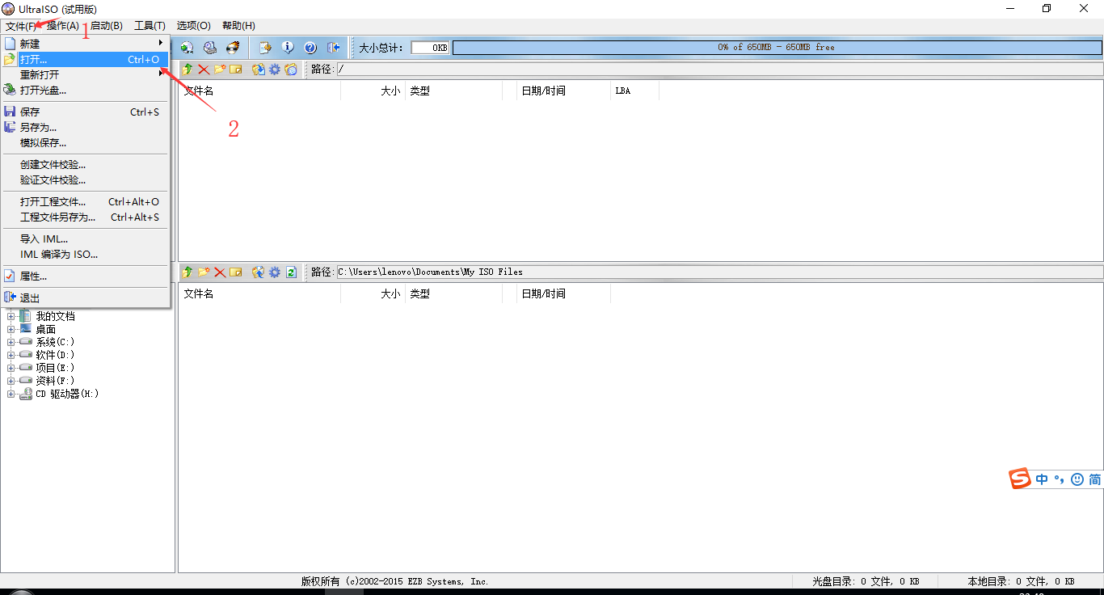1104x595 pixels.
Task: Click the blue question mark help icon
Action: 310,48
